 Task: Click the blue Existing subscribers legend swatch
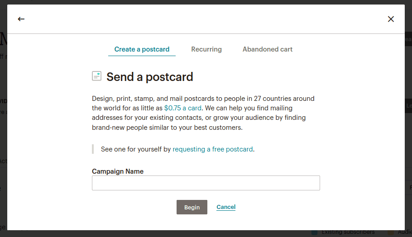315,232
